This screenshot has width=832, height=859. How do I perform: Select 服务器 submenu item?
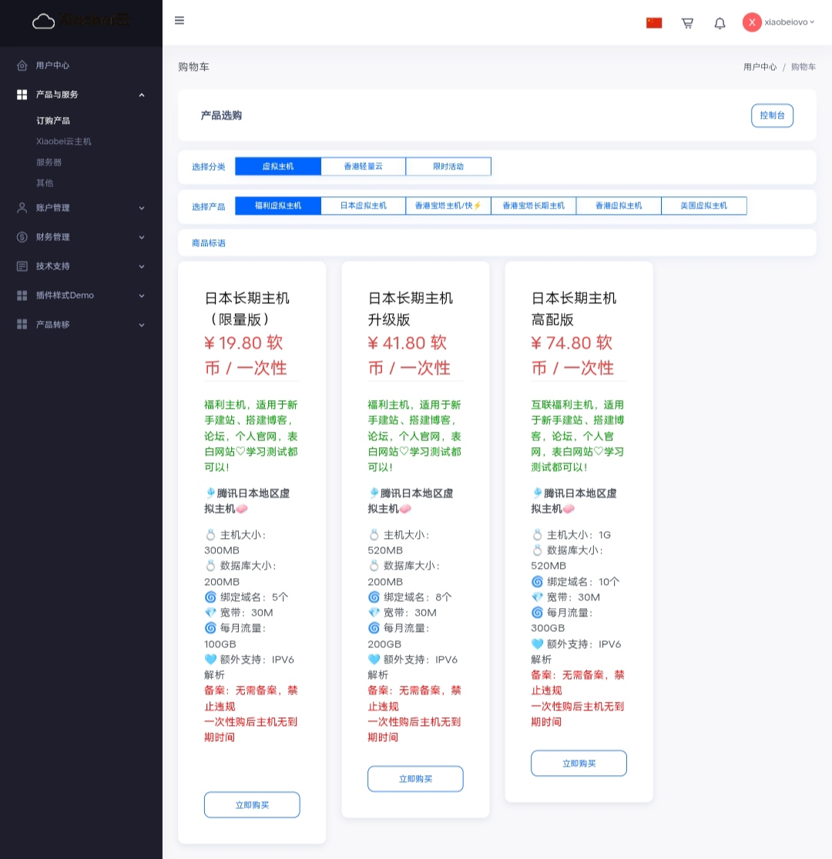(49, 162)
